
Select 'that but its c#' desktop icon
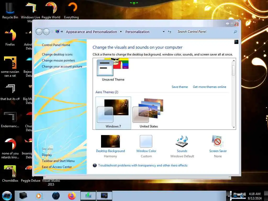(x=10, y=92)
